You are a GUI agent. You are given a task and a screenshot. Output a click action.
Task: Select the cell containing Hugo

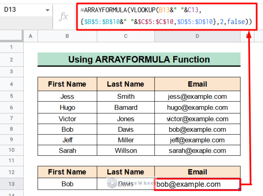pos(67,108)
